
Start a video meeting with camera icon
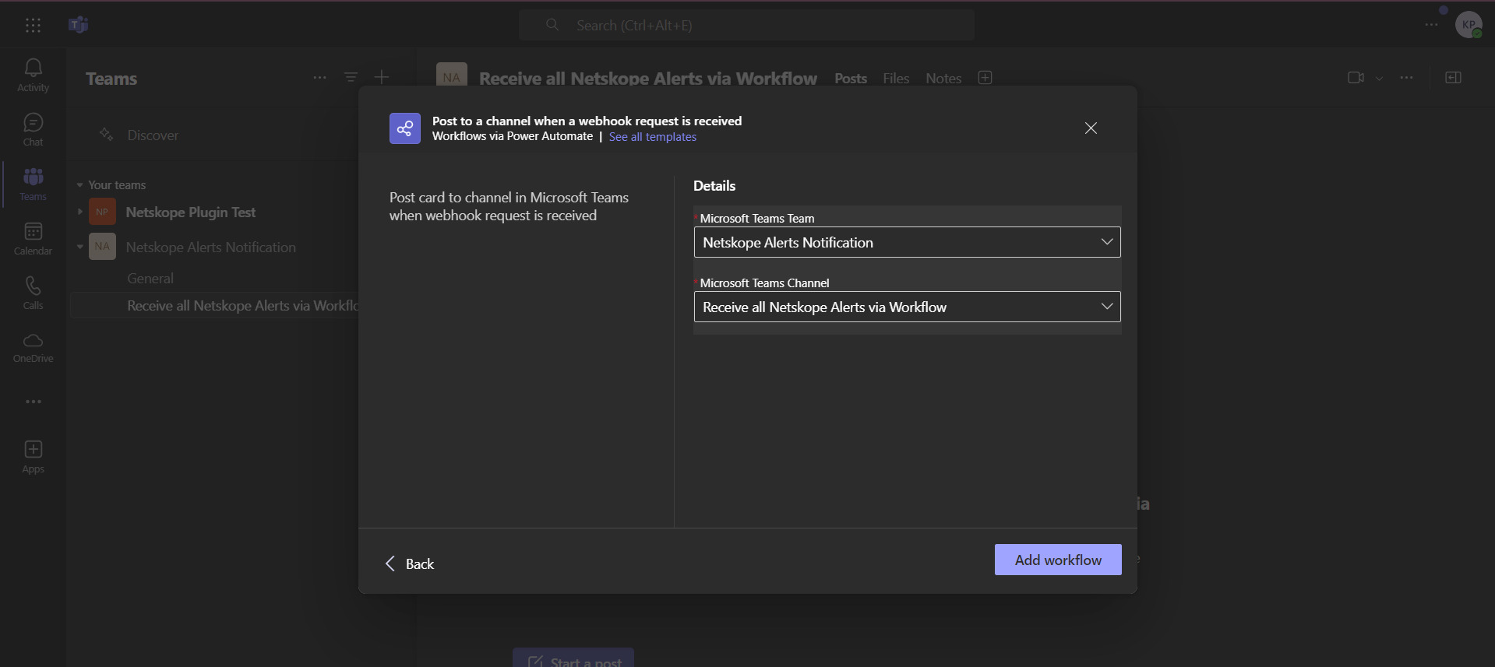tap(1356, 78)
